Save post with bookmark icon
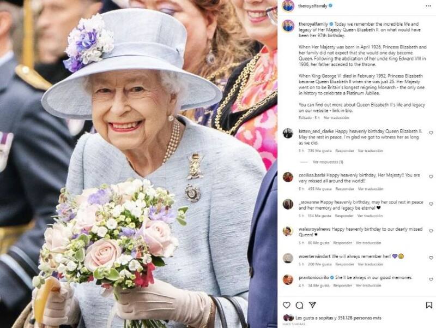Screen dimensions: 436x328 pyautogui.click(x=429, y=305)
